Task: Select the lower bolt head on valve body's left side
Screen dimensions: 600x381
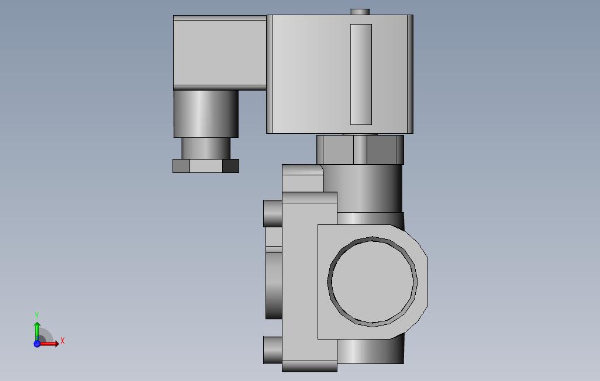Action: [x=273, y=349]
